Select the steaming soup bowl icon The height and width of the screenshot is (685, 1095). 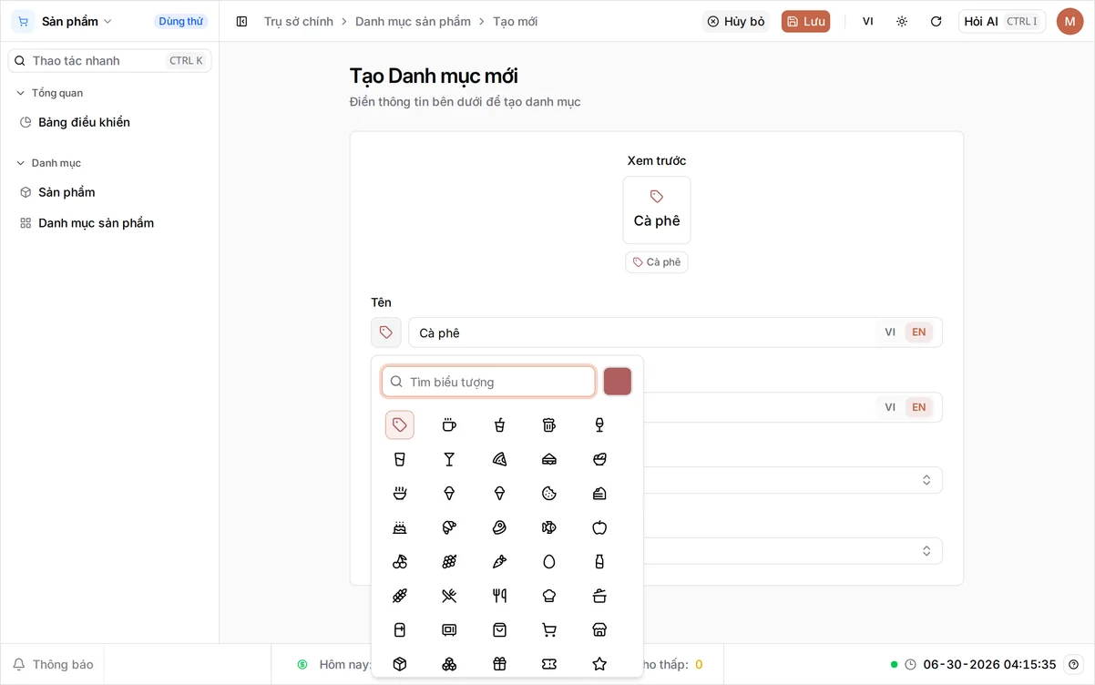(400, 493)
